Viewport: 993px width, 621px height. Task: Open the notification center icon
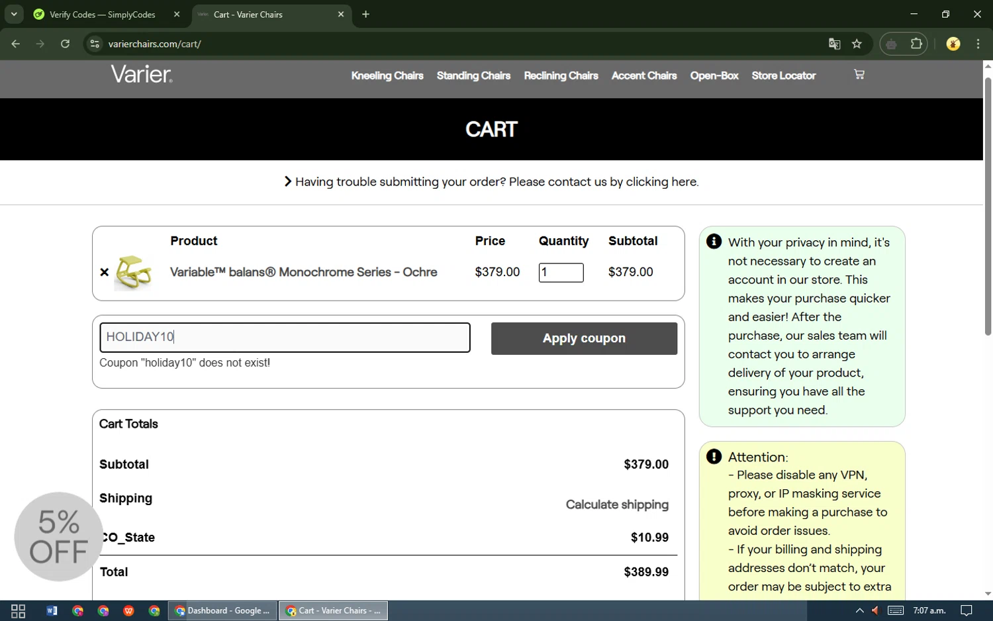coord(967,610)
